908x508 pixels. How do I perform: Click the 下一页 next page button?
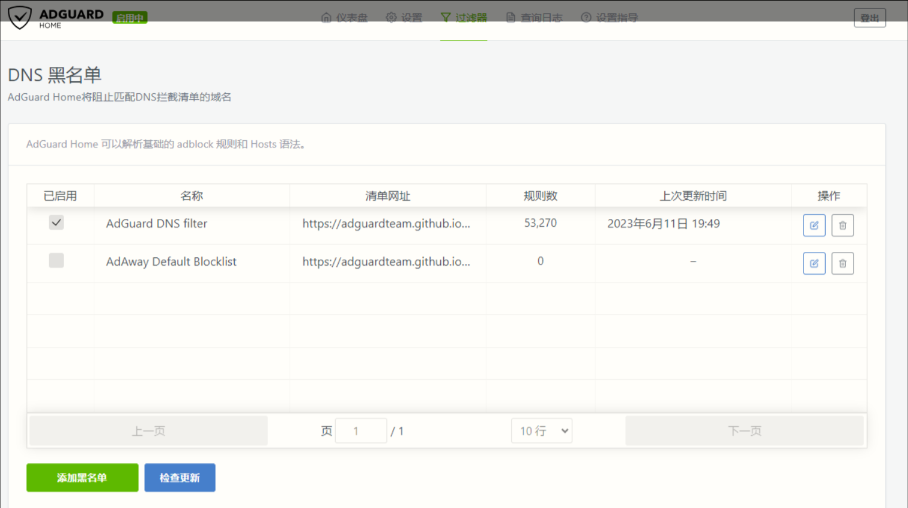click(744, 431)
